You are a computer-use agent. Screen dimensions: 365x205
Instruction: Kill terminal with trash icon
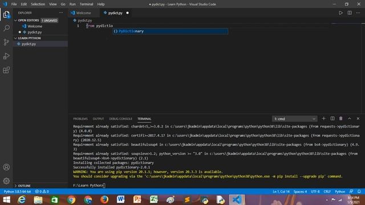(341, 118)
